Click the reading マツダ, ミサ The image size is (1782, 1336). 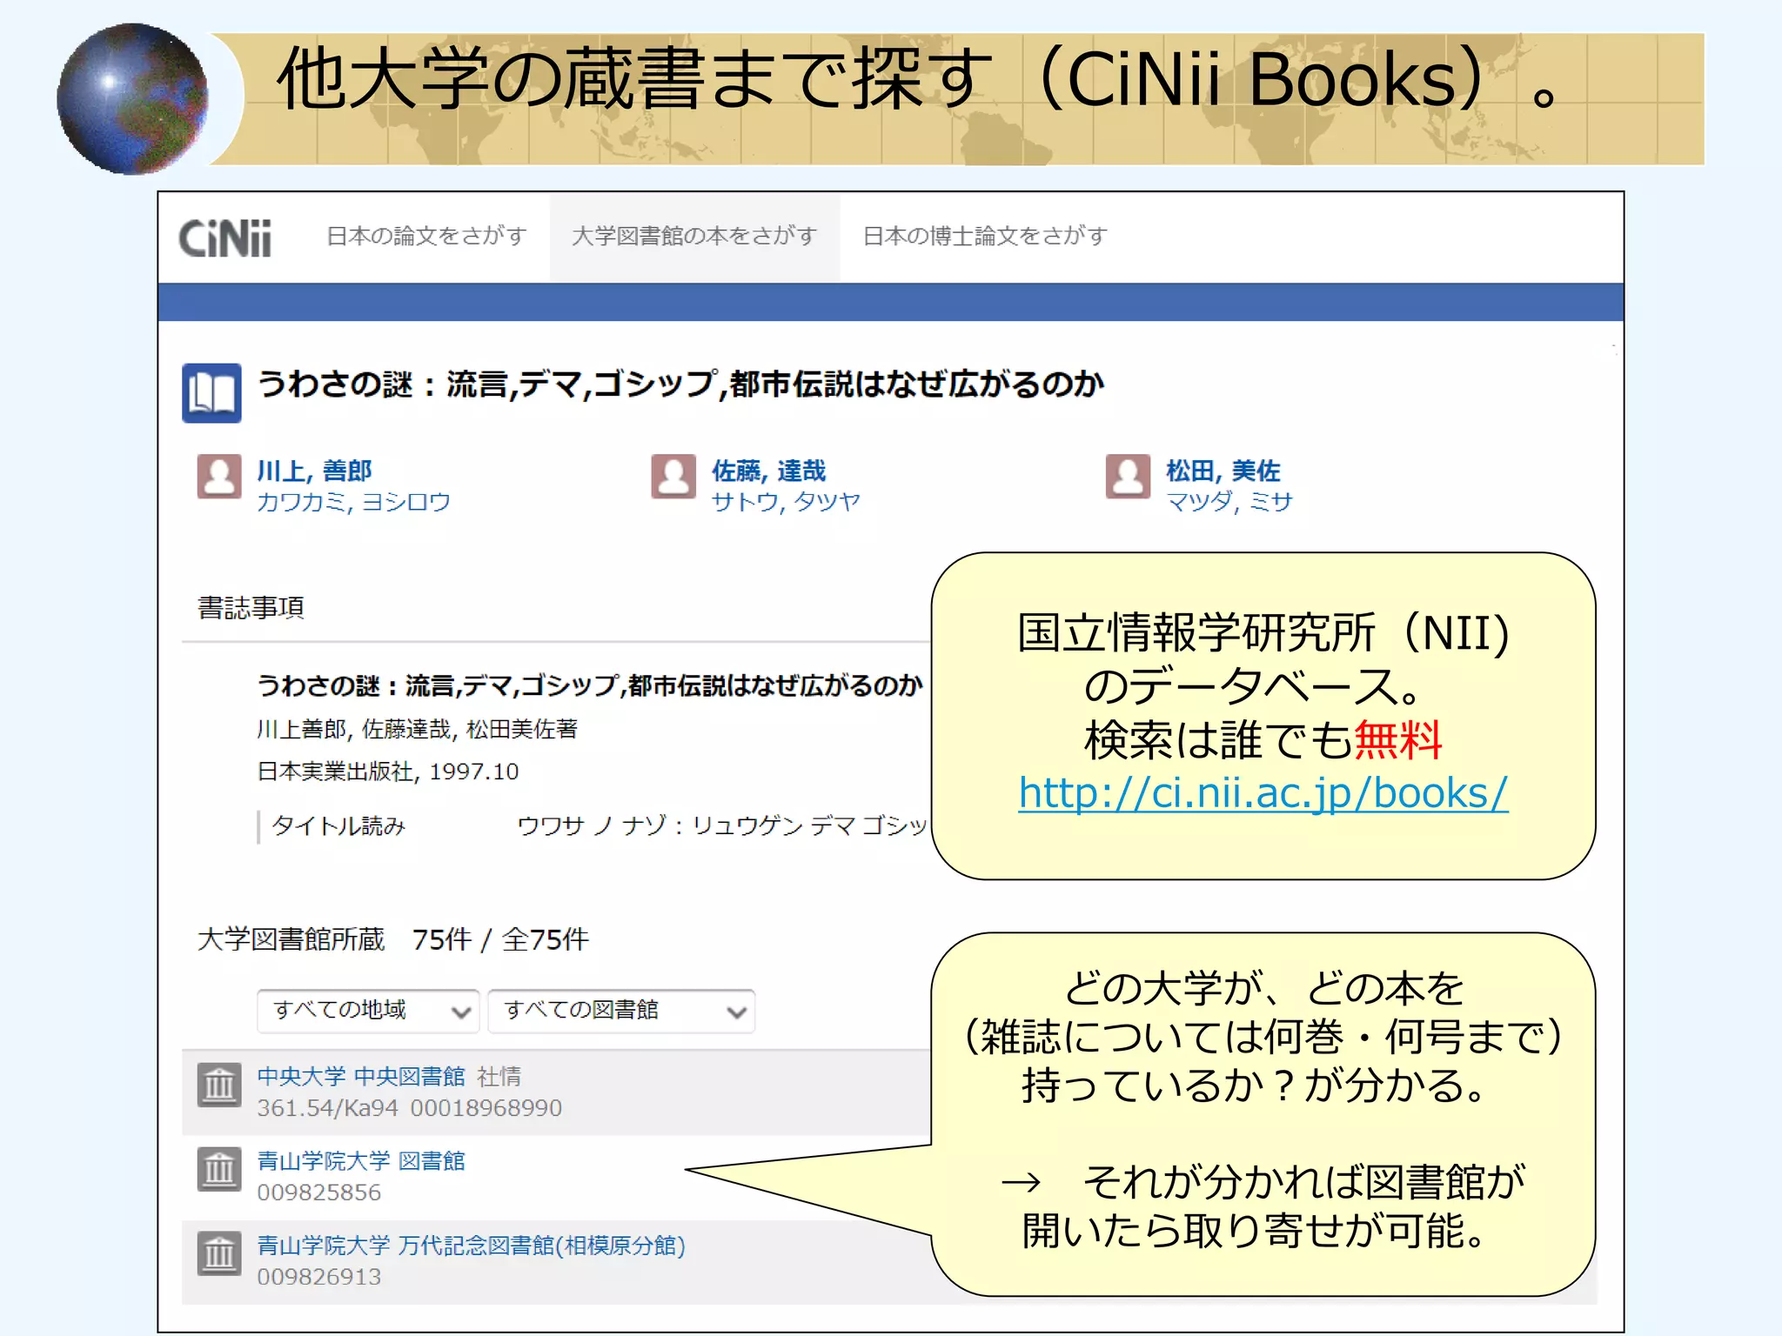click(1229, 502)
